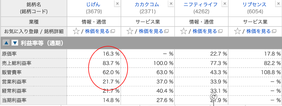Open the じげん stock name link
The height and width of the screenshot is (106, 282).
[x=93, y=4]
